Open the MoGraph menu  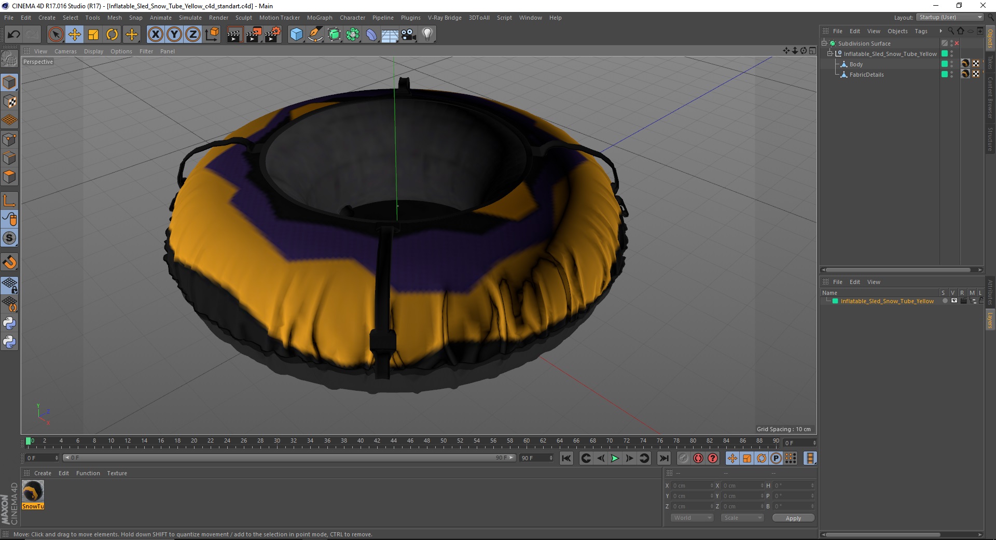click(320, 18)
